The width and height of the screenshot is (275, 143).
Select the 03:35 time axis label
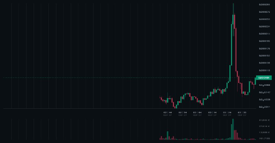click(242, 112)
